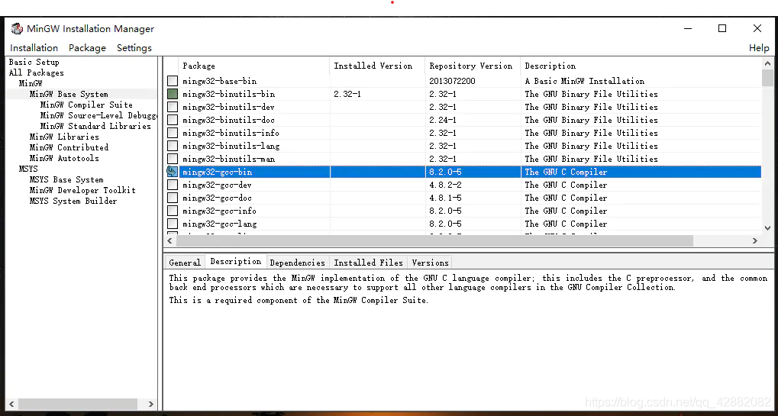Viewport: 778px width, 416px height.
Task: Click tree panel scroll right arrow
Action: (151, 404)
